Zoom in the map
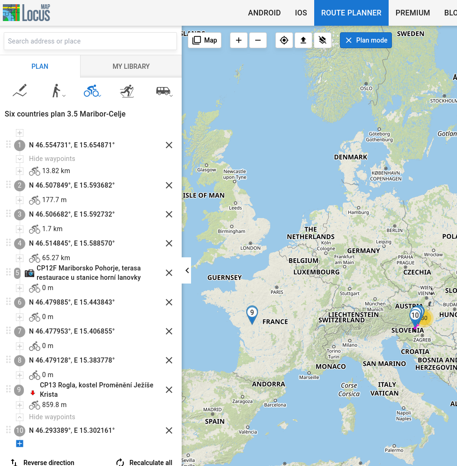The height and width of the screenshot is (466, 457). [239, 40]
